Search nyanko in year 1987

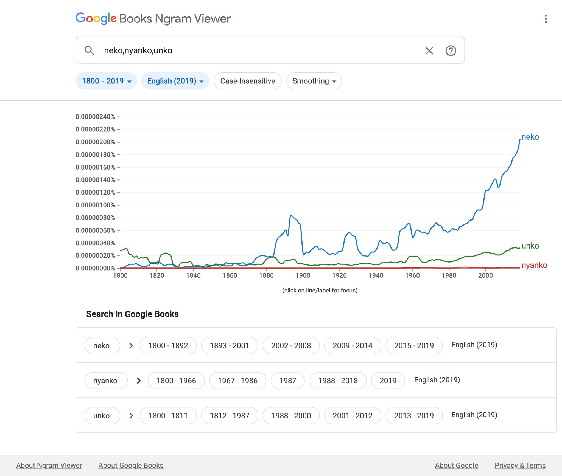(288, 381)
